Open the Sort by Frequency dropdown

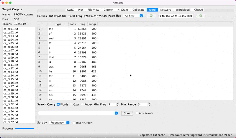pyautogui.click(x=60, y=123)
